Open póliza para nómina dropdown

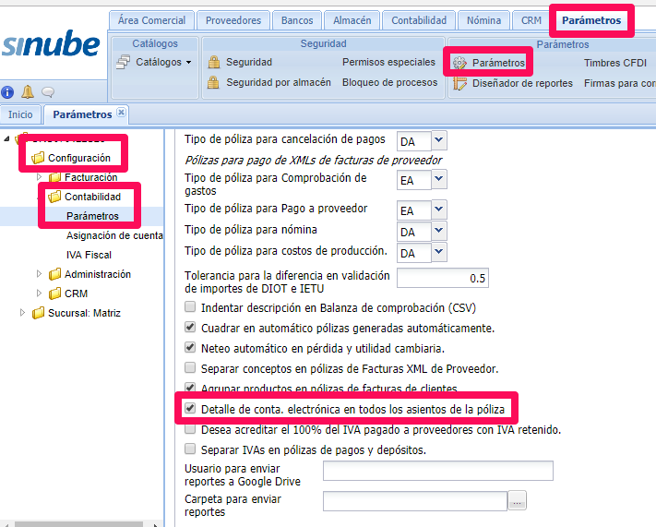coord(438,231)
